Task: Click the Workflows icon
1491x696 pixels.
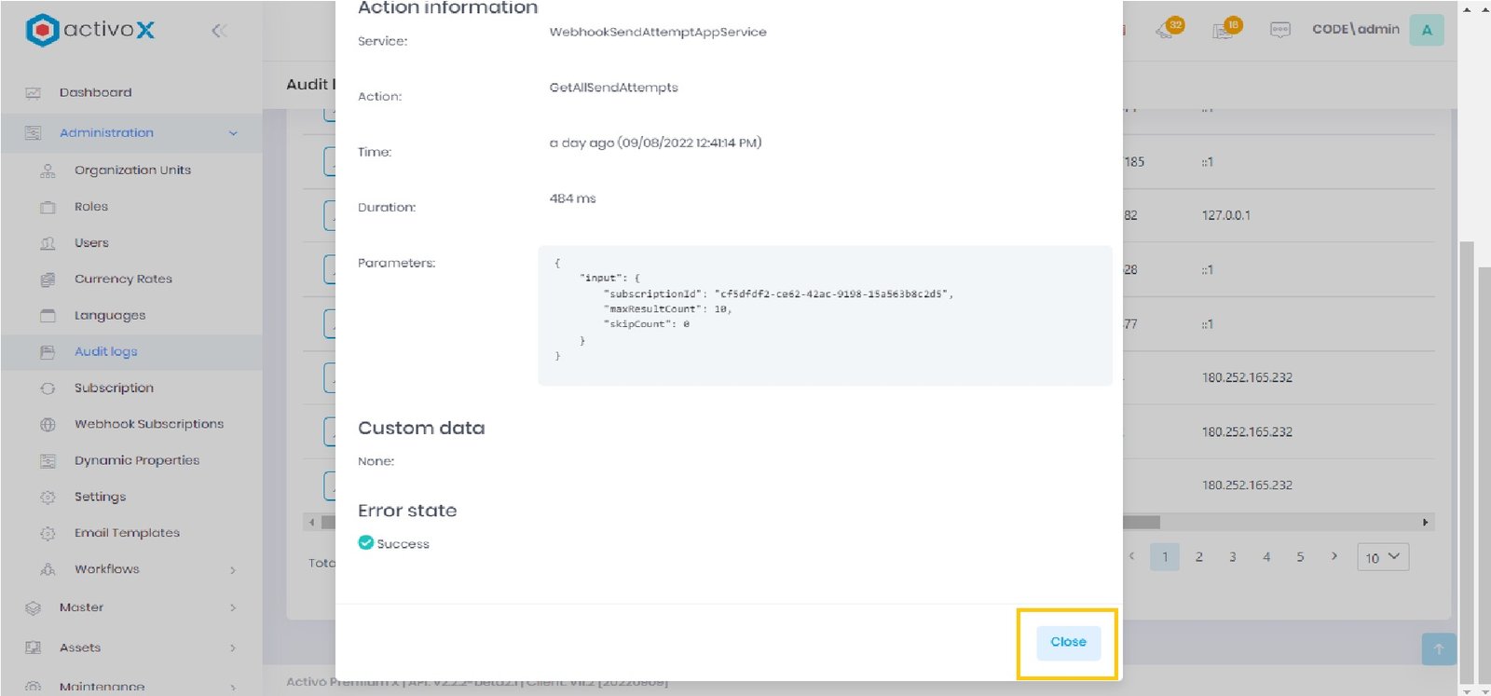Action: [x=48, y=570]
